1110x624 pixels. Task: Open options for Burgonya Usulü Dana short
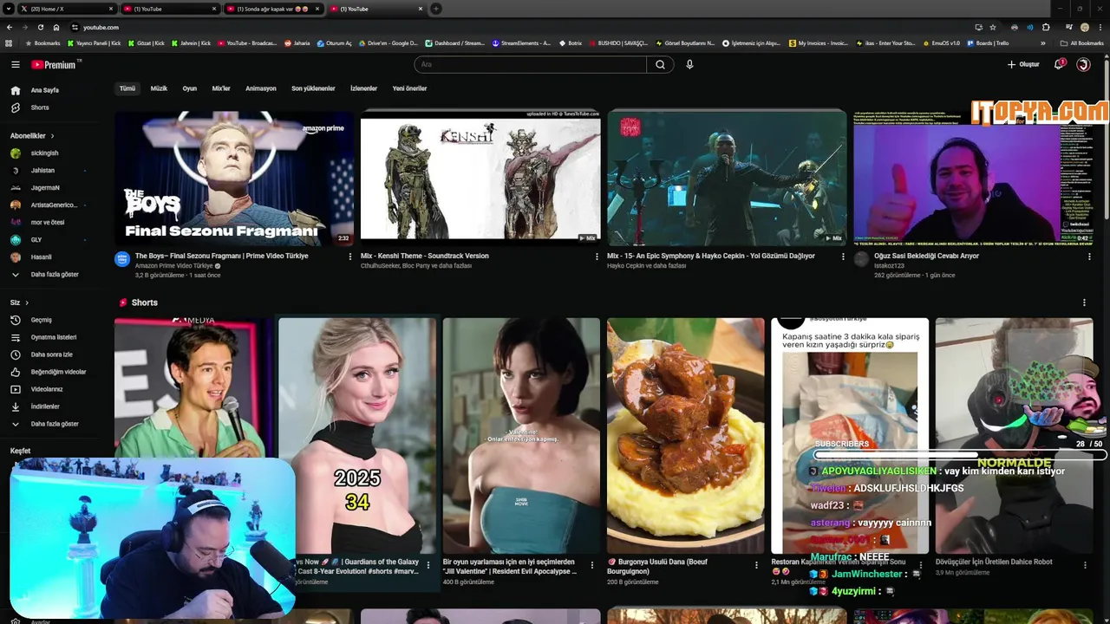coord(756,565)
